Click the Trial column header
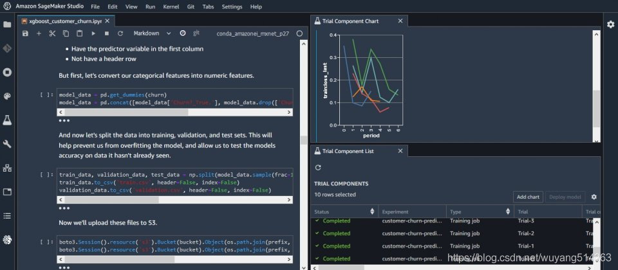Screen dimensions: 618x270 (x=548, y=212)
